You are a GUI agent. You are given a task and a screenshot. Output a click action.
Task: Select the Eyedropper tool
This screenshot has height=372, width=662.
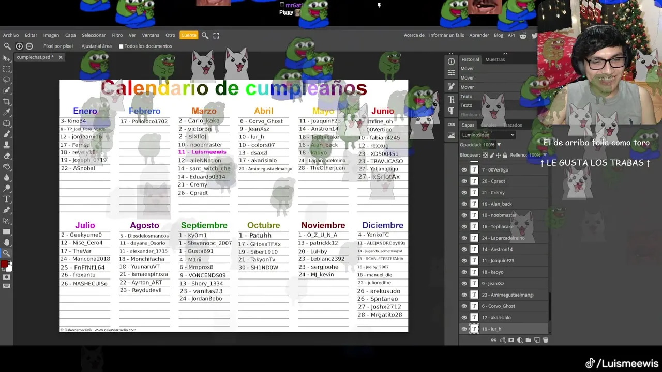(x=7, y=113)
